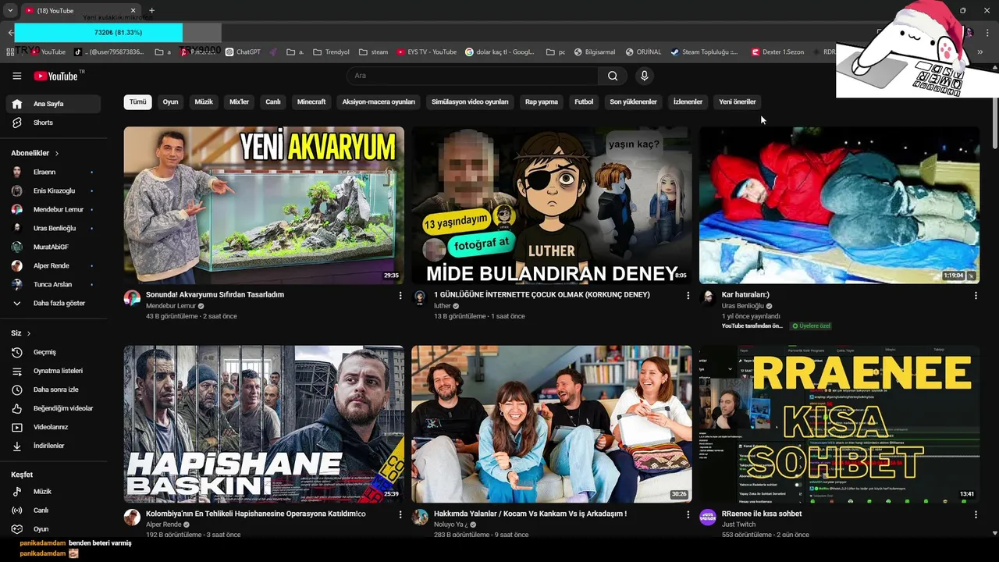Open Dexter 1.Sezon bookmark

[777, 52]
